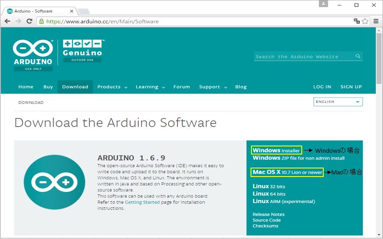The height and width of the screenshot is (239, 383).
Task: Open the Forum menu item
Action: (181, 87)
